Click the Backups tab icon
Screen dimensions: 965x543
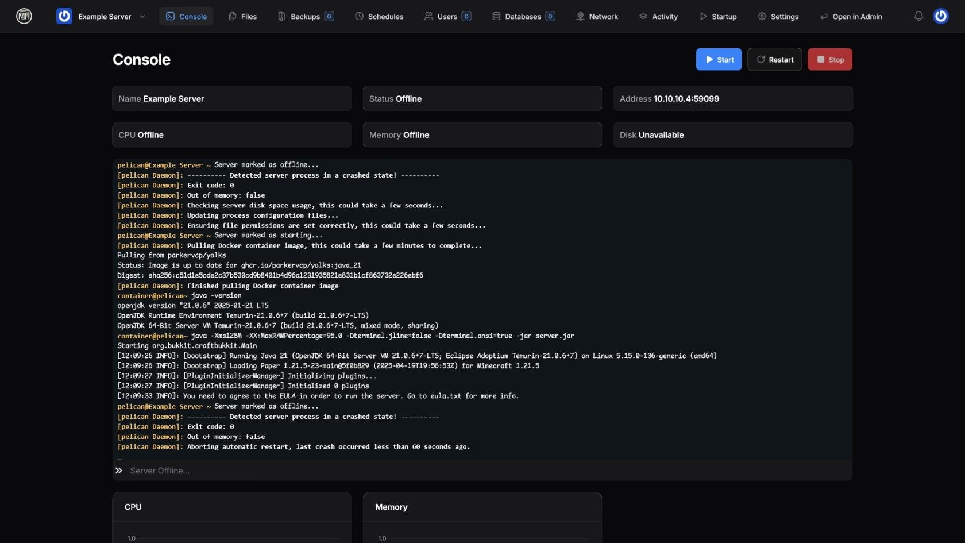282,16
